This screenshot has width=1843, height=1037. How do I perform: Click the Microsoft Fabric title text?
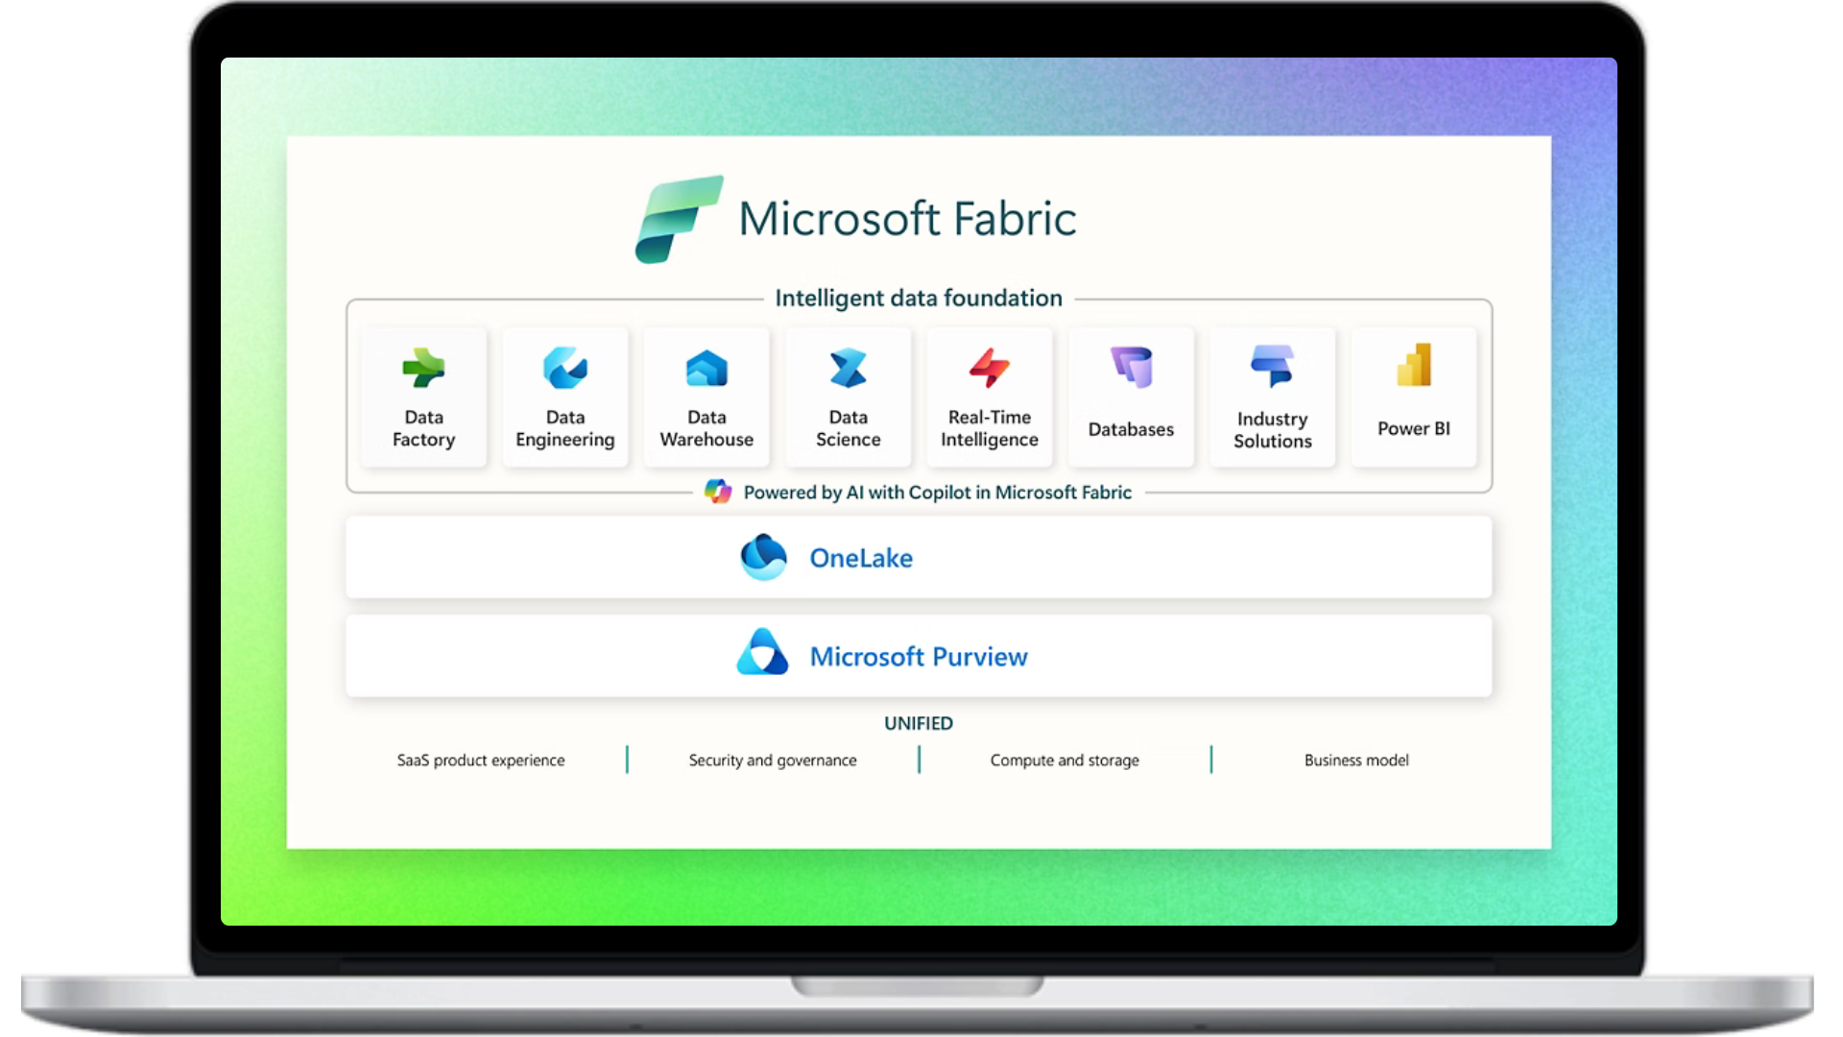pos(907,219)
